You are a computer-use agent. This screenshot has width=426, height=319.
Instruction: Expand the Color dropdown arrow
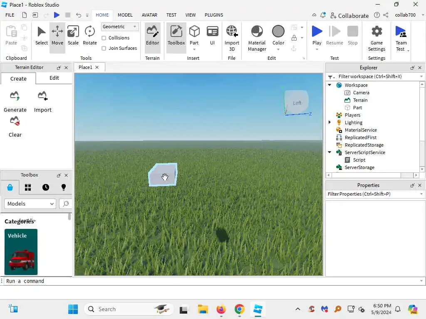(x=278, y=49)
